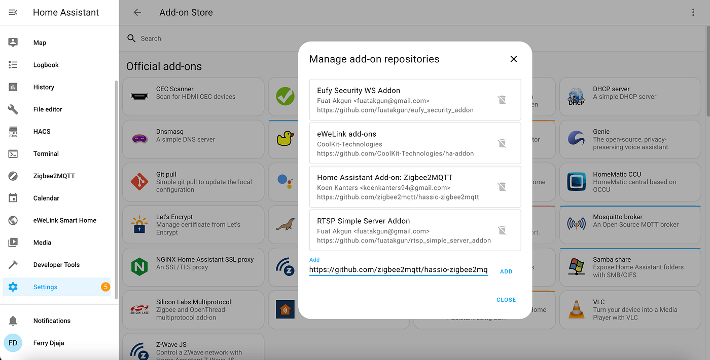Open eWeLink Smart Home sidebar item

coord(57,220)
